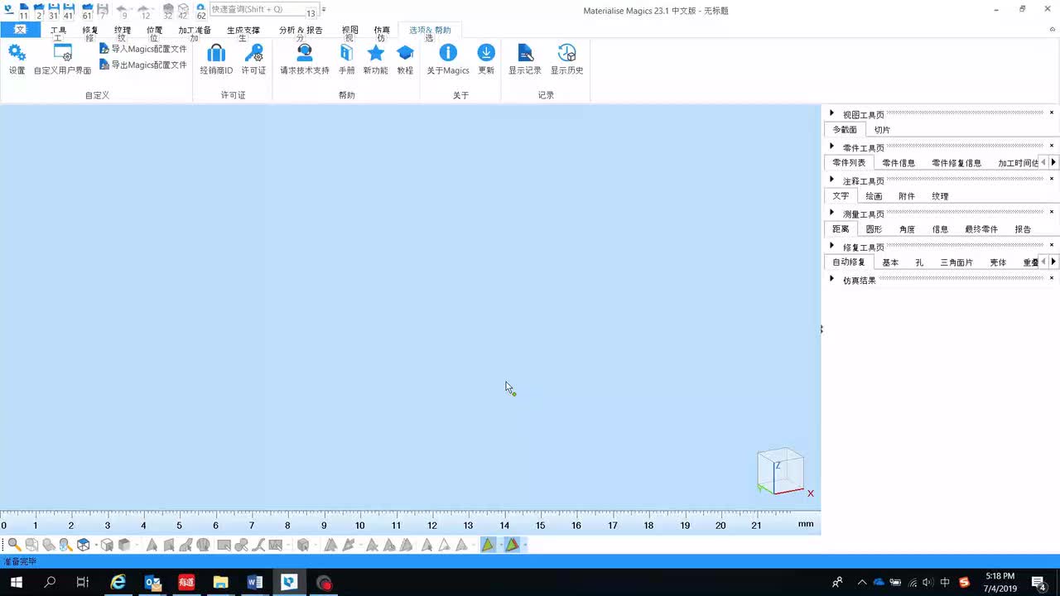
Task: Switch to the 生成支撑 ribbon tab
Action: [243, 31]
